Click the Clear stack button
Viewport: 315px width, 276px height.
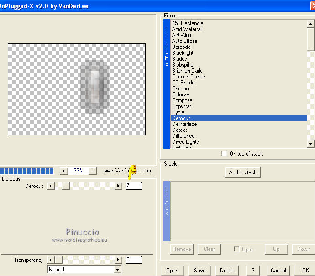(x=209, y=249)
